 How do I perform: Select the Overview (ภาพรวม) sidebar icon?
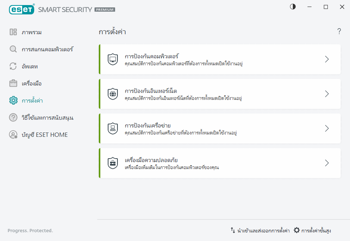click(14, 32)
